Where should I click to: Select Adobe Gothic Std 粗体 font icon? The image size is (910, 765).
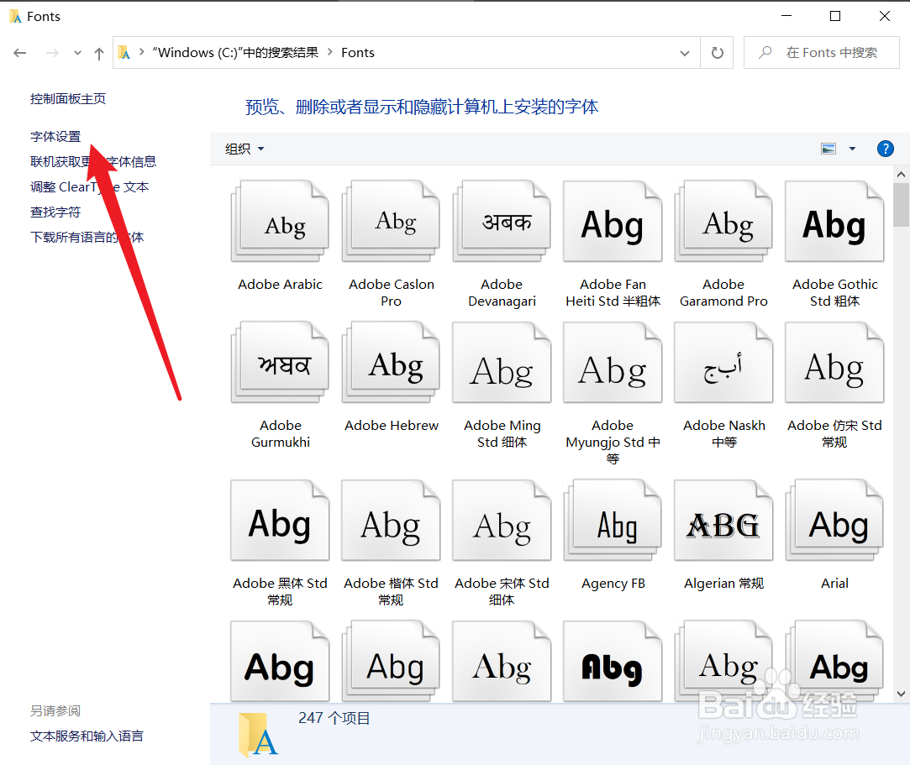coord(834,221)
